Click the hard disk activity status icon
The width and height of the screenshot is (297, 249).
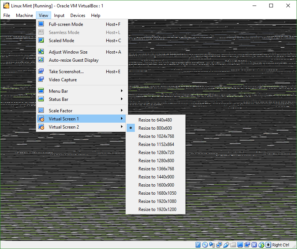pyautogui.click(x=197, y=245)
